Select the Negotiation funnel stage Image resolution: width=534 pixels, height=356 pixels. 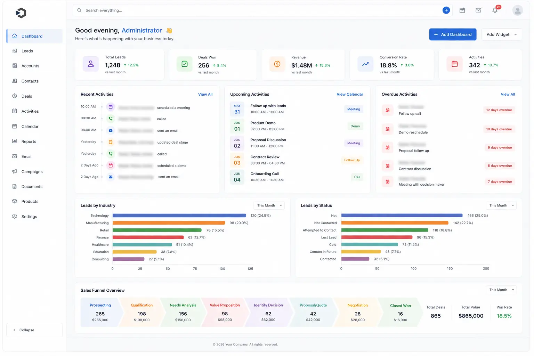[358, 312]
